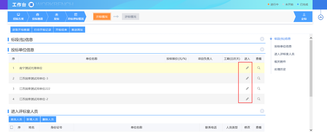Switch to the 评标情况 tab
This screenshot has width=327, height=132.
130,17
